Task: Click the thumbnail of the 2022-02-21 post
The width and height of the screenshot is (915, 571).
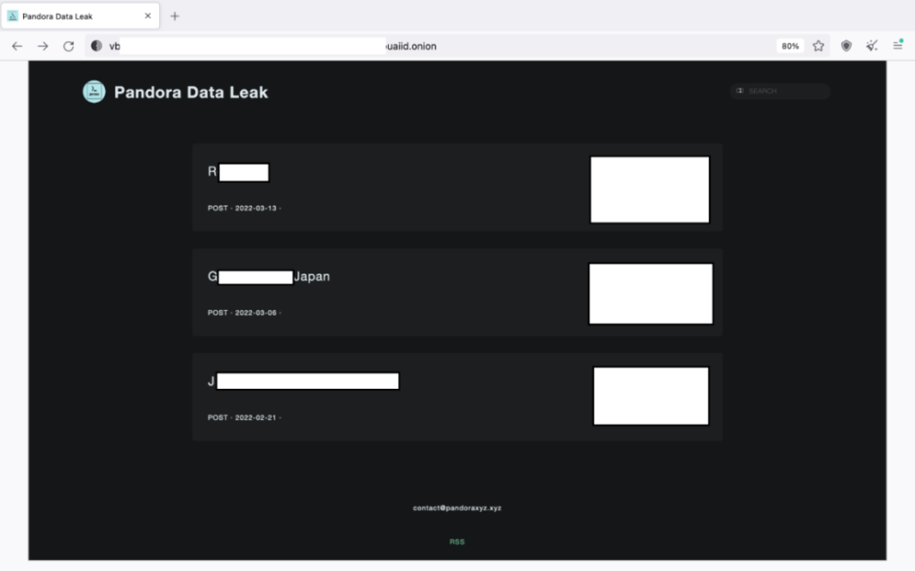Action: [x=651, y=396]
